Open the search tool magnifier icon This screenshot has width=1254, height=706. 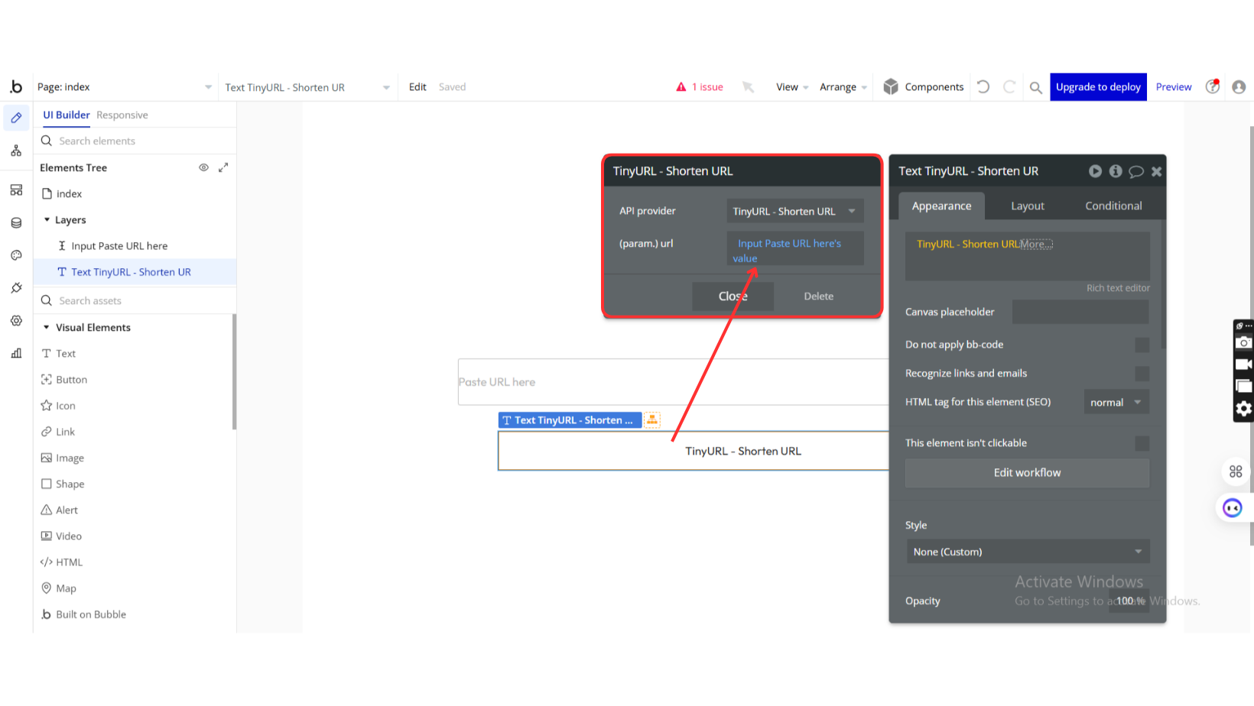1036,88
